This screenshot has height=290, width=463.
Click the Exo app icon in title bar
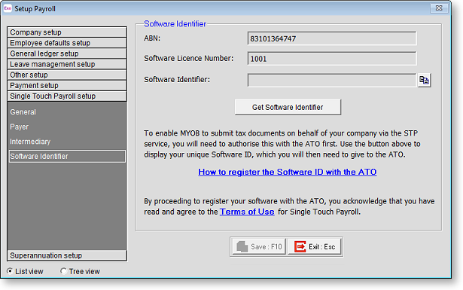click(8, 8)
